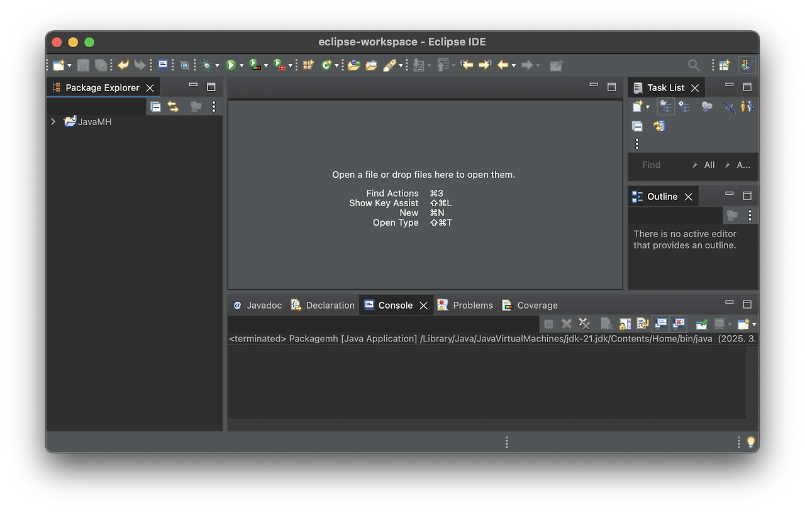Click the Open Task folder icon
Screen dimensions: 805x513
pyautogui.click(x=372, y=65)
